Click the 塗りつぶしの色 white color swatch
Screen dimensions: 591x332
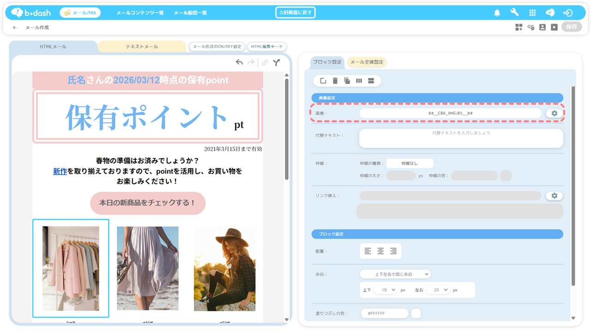tap(416, 314)
